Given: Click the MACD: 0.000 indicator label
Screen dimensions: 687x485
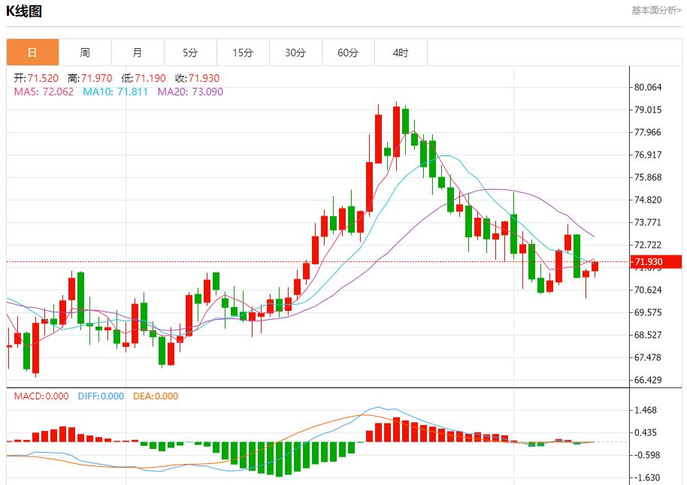Looking at the screenshot, I should (41, 396).
